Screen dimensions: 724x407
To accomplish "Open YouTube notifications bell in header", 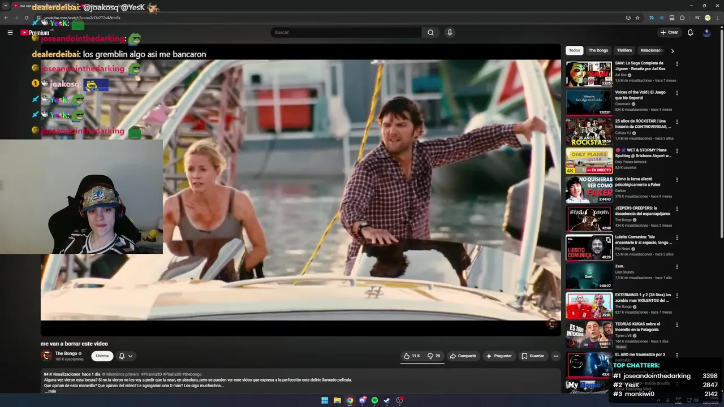I will tap(690, 32).
